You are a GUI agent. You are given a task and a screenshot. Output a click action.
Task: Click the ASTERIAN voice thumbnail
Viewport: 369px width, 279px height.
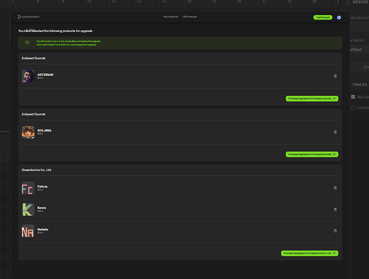point(28,76)
